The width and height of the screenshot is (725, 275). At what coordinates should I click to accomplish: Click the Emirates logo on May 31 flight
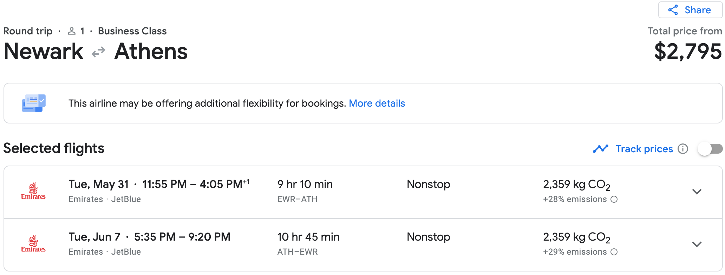[x=33, y=191]
